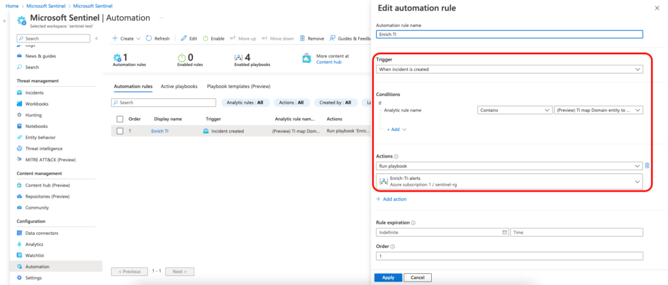Click the Remove trash icon in toolbar
668x285 pixels.
point(303,38)
